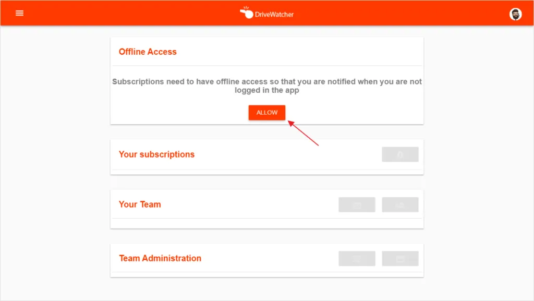Select the Team Administration heading
The image size is (534, 301).
pyautogui.click(x=160, y=258)
